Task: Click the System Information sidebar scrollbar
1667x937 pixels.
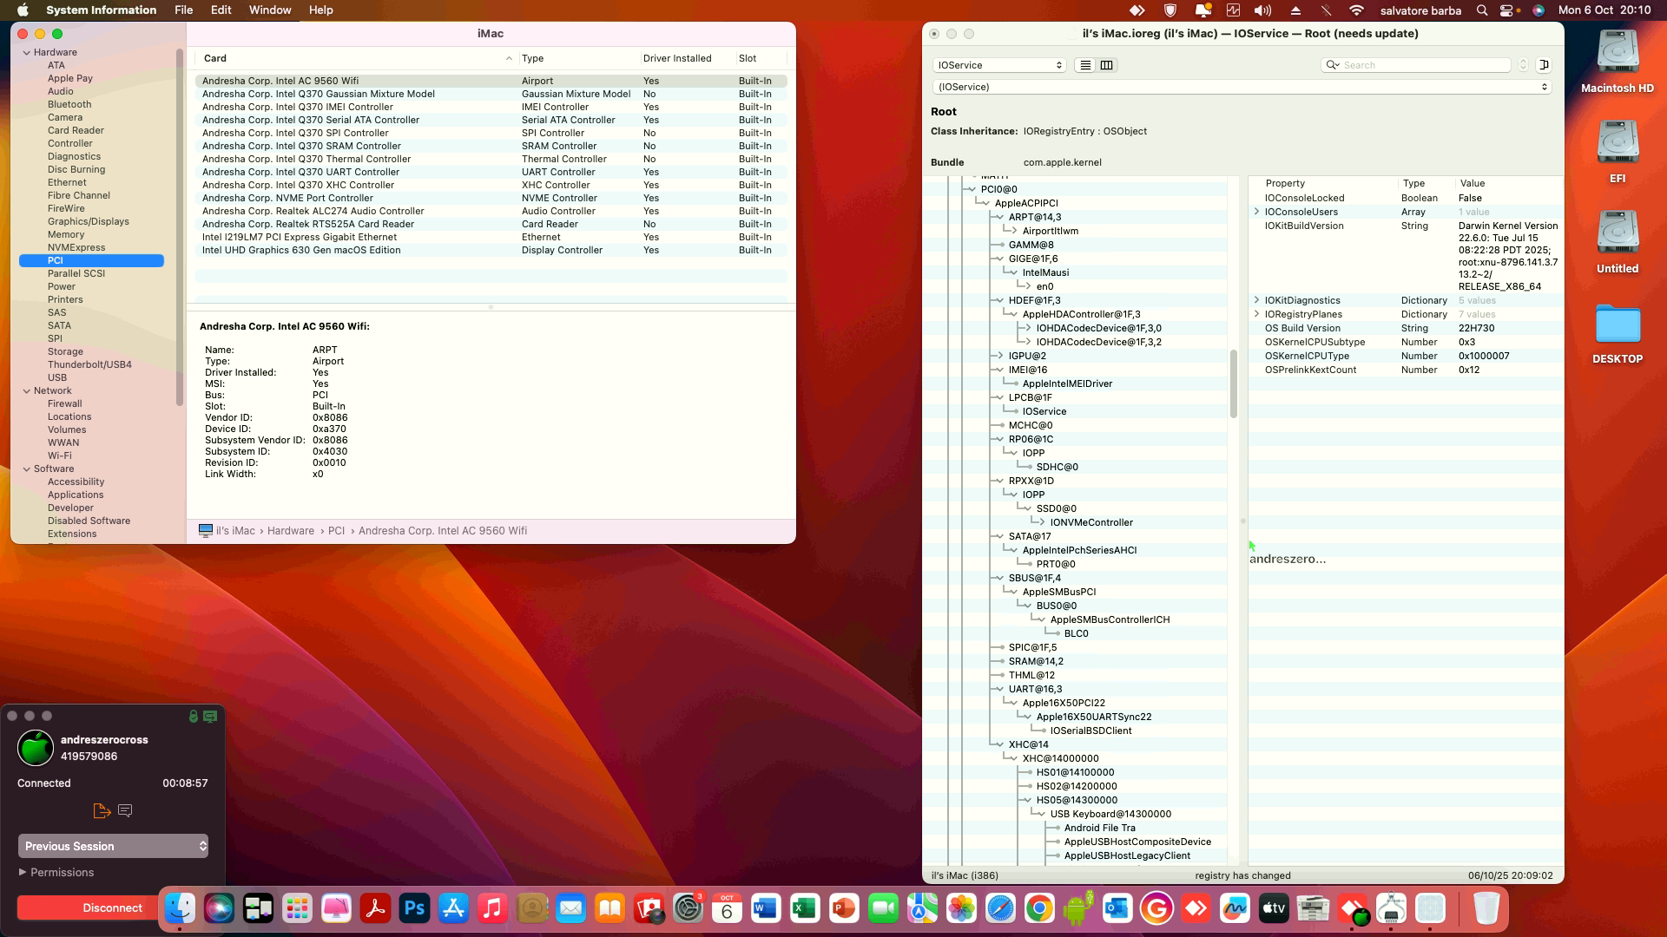Action: pyautogui.click(x=180, y=227)
